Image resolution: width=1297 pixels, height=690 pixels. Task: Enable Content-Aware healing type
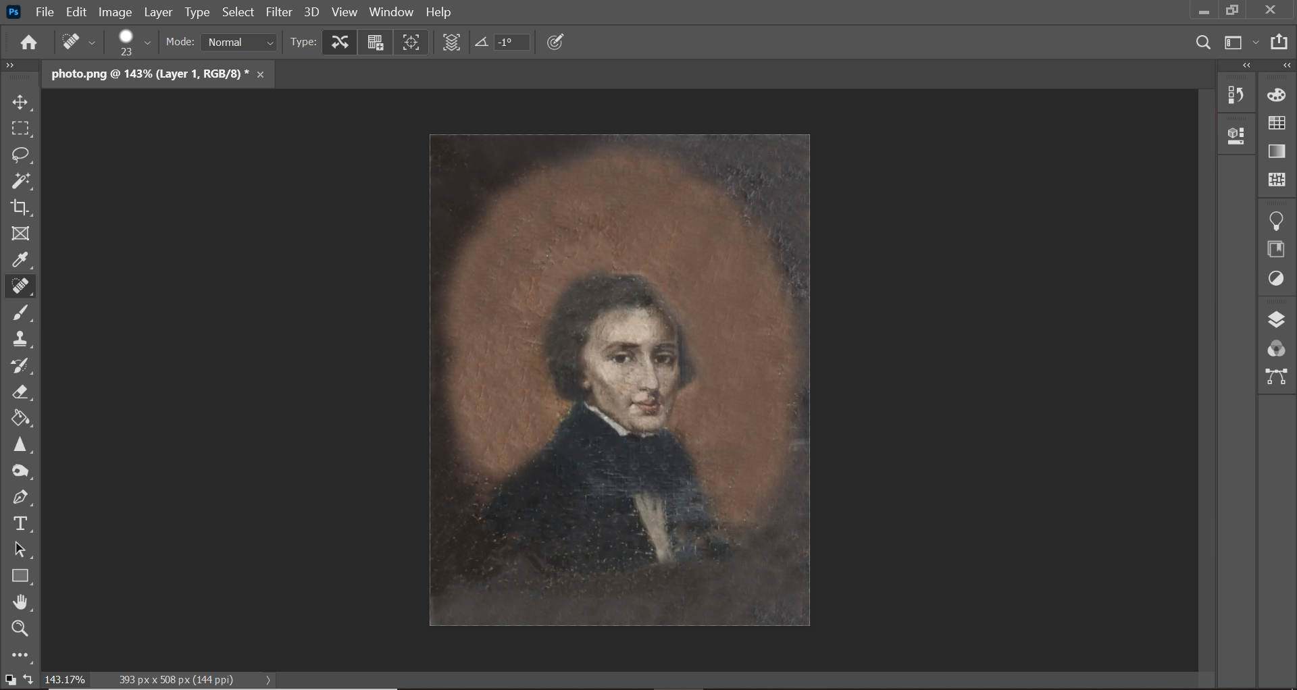point(340,43)
